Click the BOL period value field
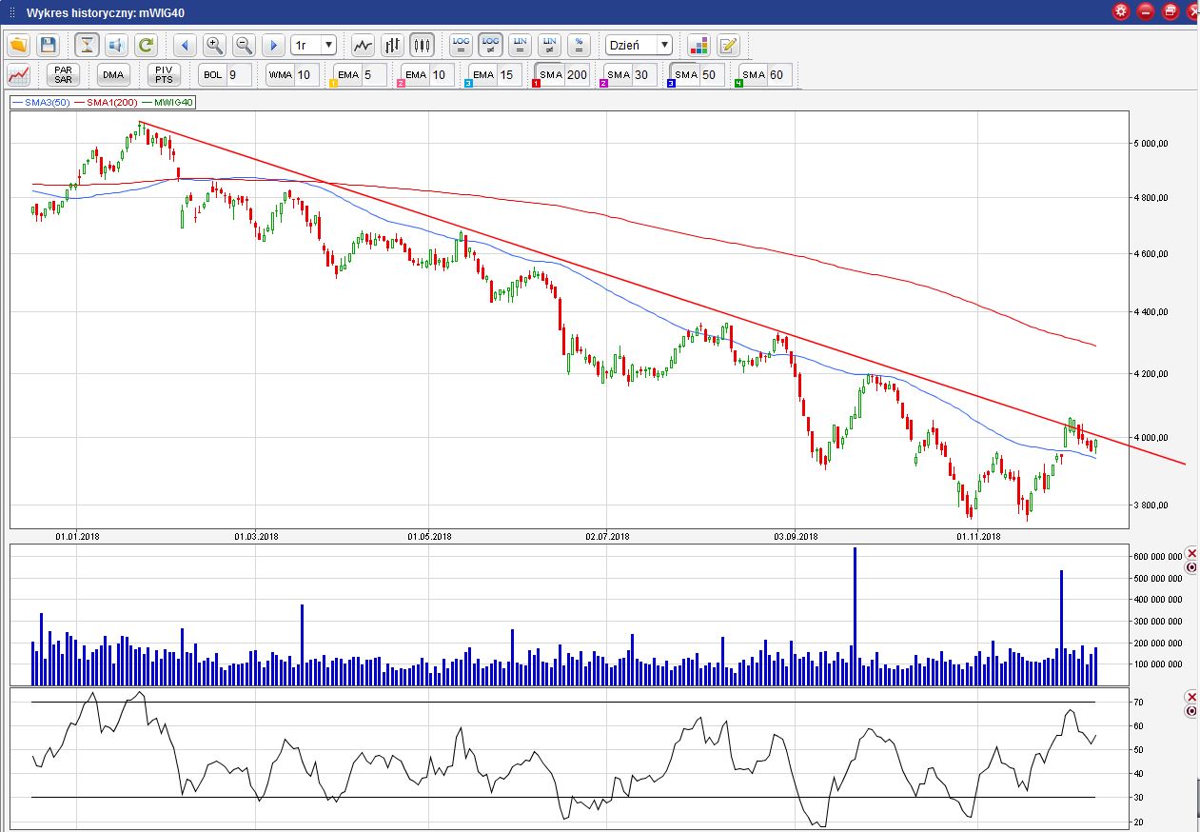The height and width of the screenshot is (832, 1200). [x=237, y=74]
